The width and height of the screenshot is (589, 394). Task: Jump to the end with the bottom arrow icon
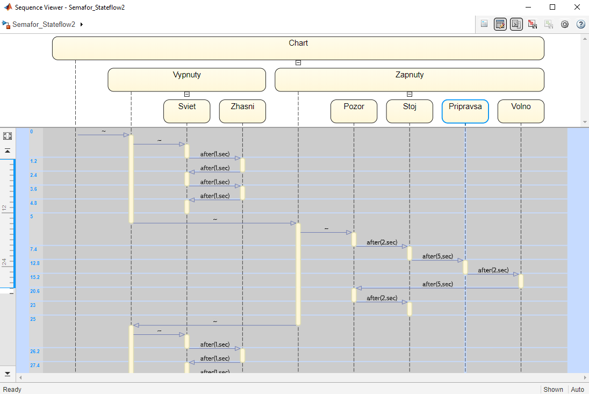[x=8, y=374]
